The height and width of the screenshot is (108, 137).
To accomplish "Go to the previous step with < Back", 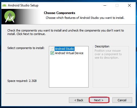I will [79, 100].
